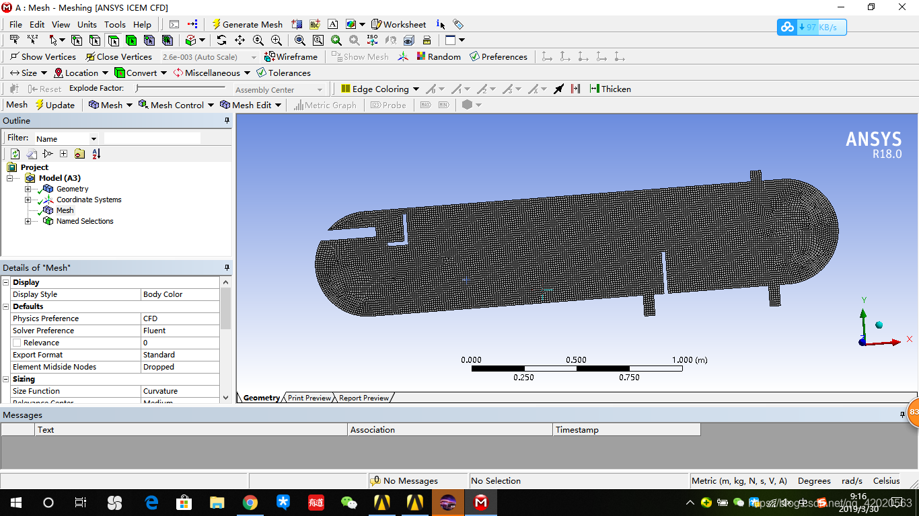Click the Hit Point Coordinates icon
The image size is (919, 516).
pos(32,40)
